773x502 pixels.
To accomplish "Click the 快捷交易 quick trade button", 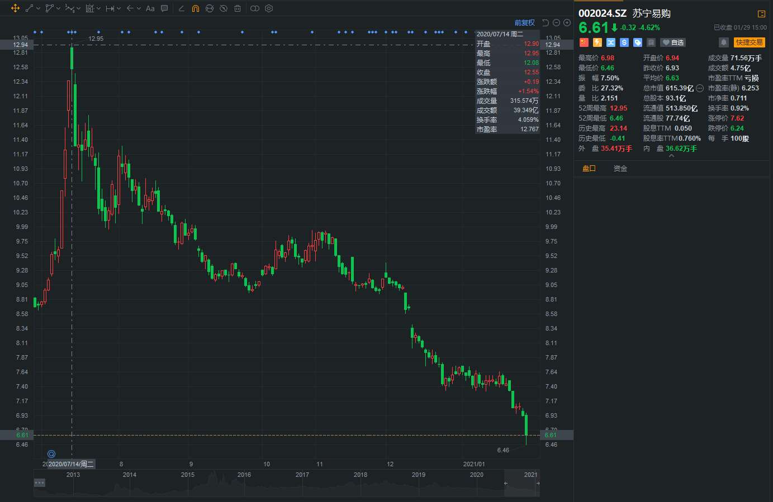I will coord(749,42).
